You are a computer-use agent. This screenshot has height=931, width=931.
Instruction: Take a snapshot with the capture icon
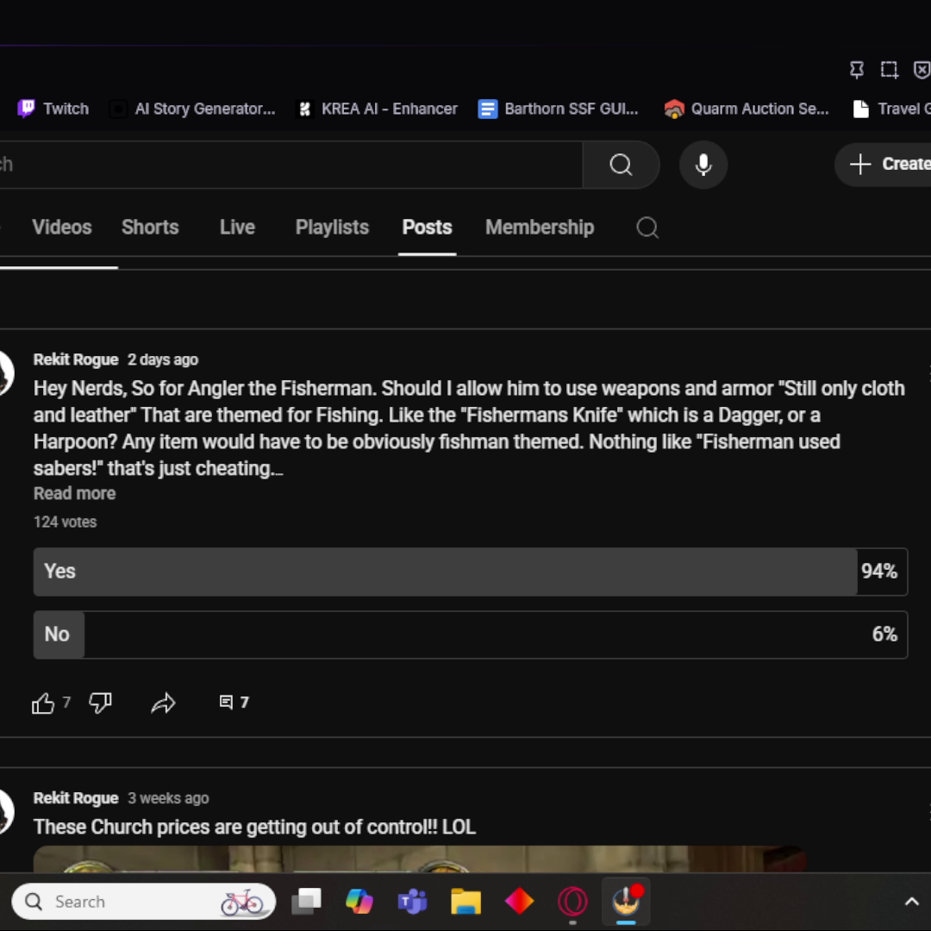pyautogui.click(x=889, y=70)
